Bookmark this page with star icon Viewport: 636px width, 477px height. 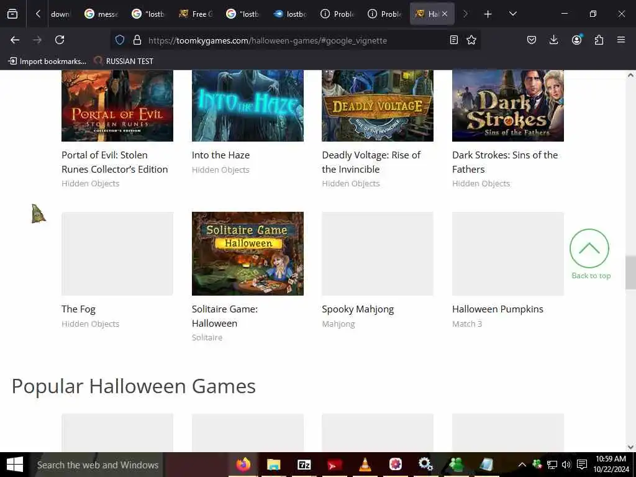(471, 40)
